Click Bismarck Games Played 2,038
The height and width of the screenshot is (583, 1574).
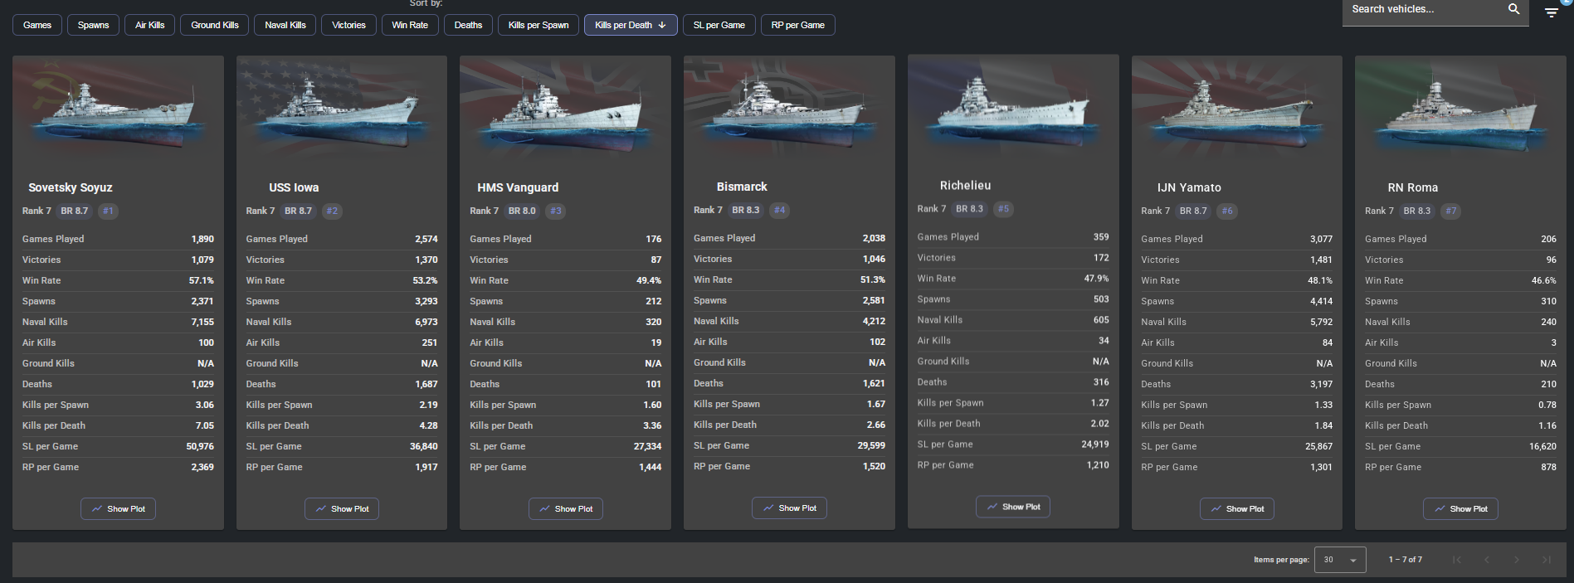point(874,238)
